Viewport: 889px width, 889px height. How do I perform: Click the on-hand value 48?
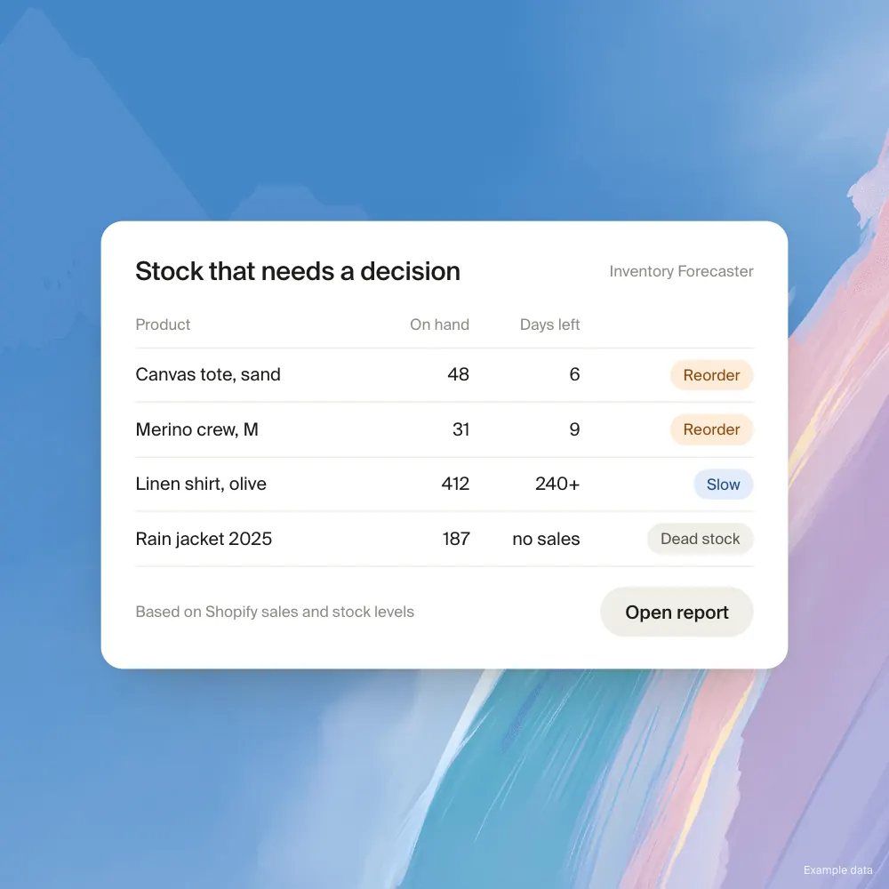(x=458, y=374)
